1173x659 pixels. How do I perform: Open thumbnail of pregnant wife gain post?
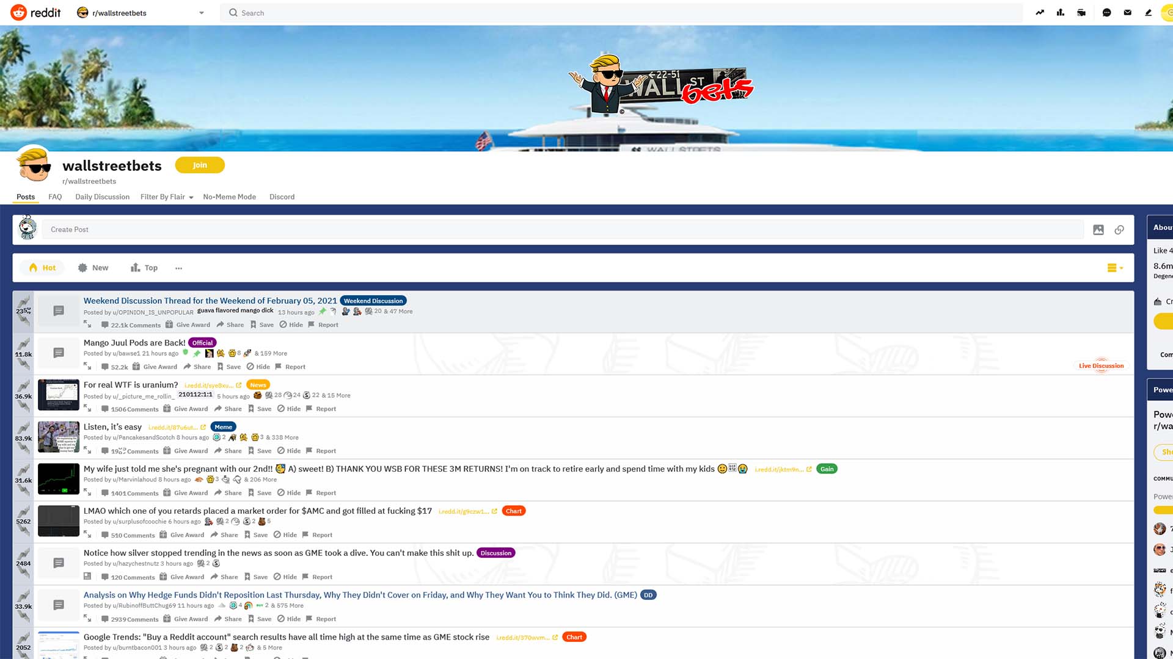point(59,479)
